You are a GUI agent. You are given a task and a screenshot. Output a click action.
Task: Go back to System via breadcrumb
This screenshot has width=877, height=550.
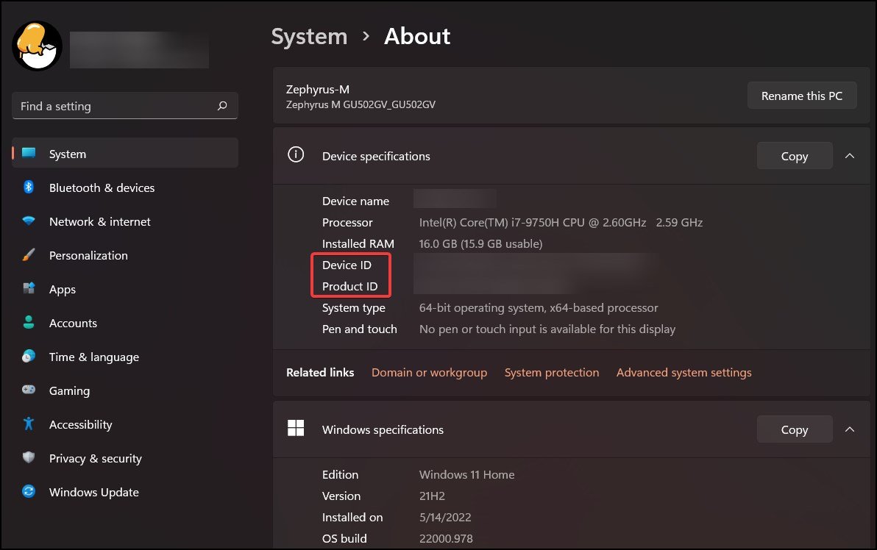309,36
